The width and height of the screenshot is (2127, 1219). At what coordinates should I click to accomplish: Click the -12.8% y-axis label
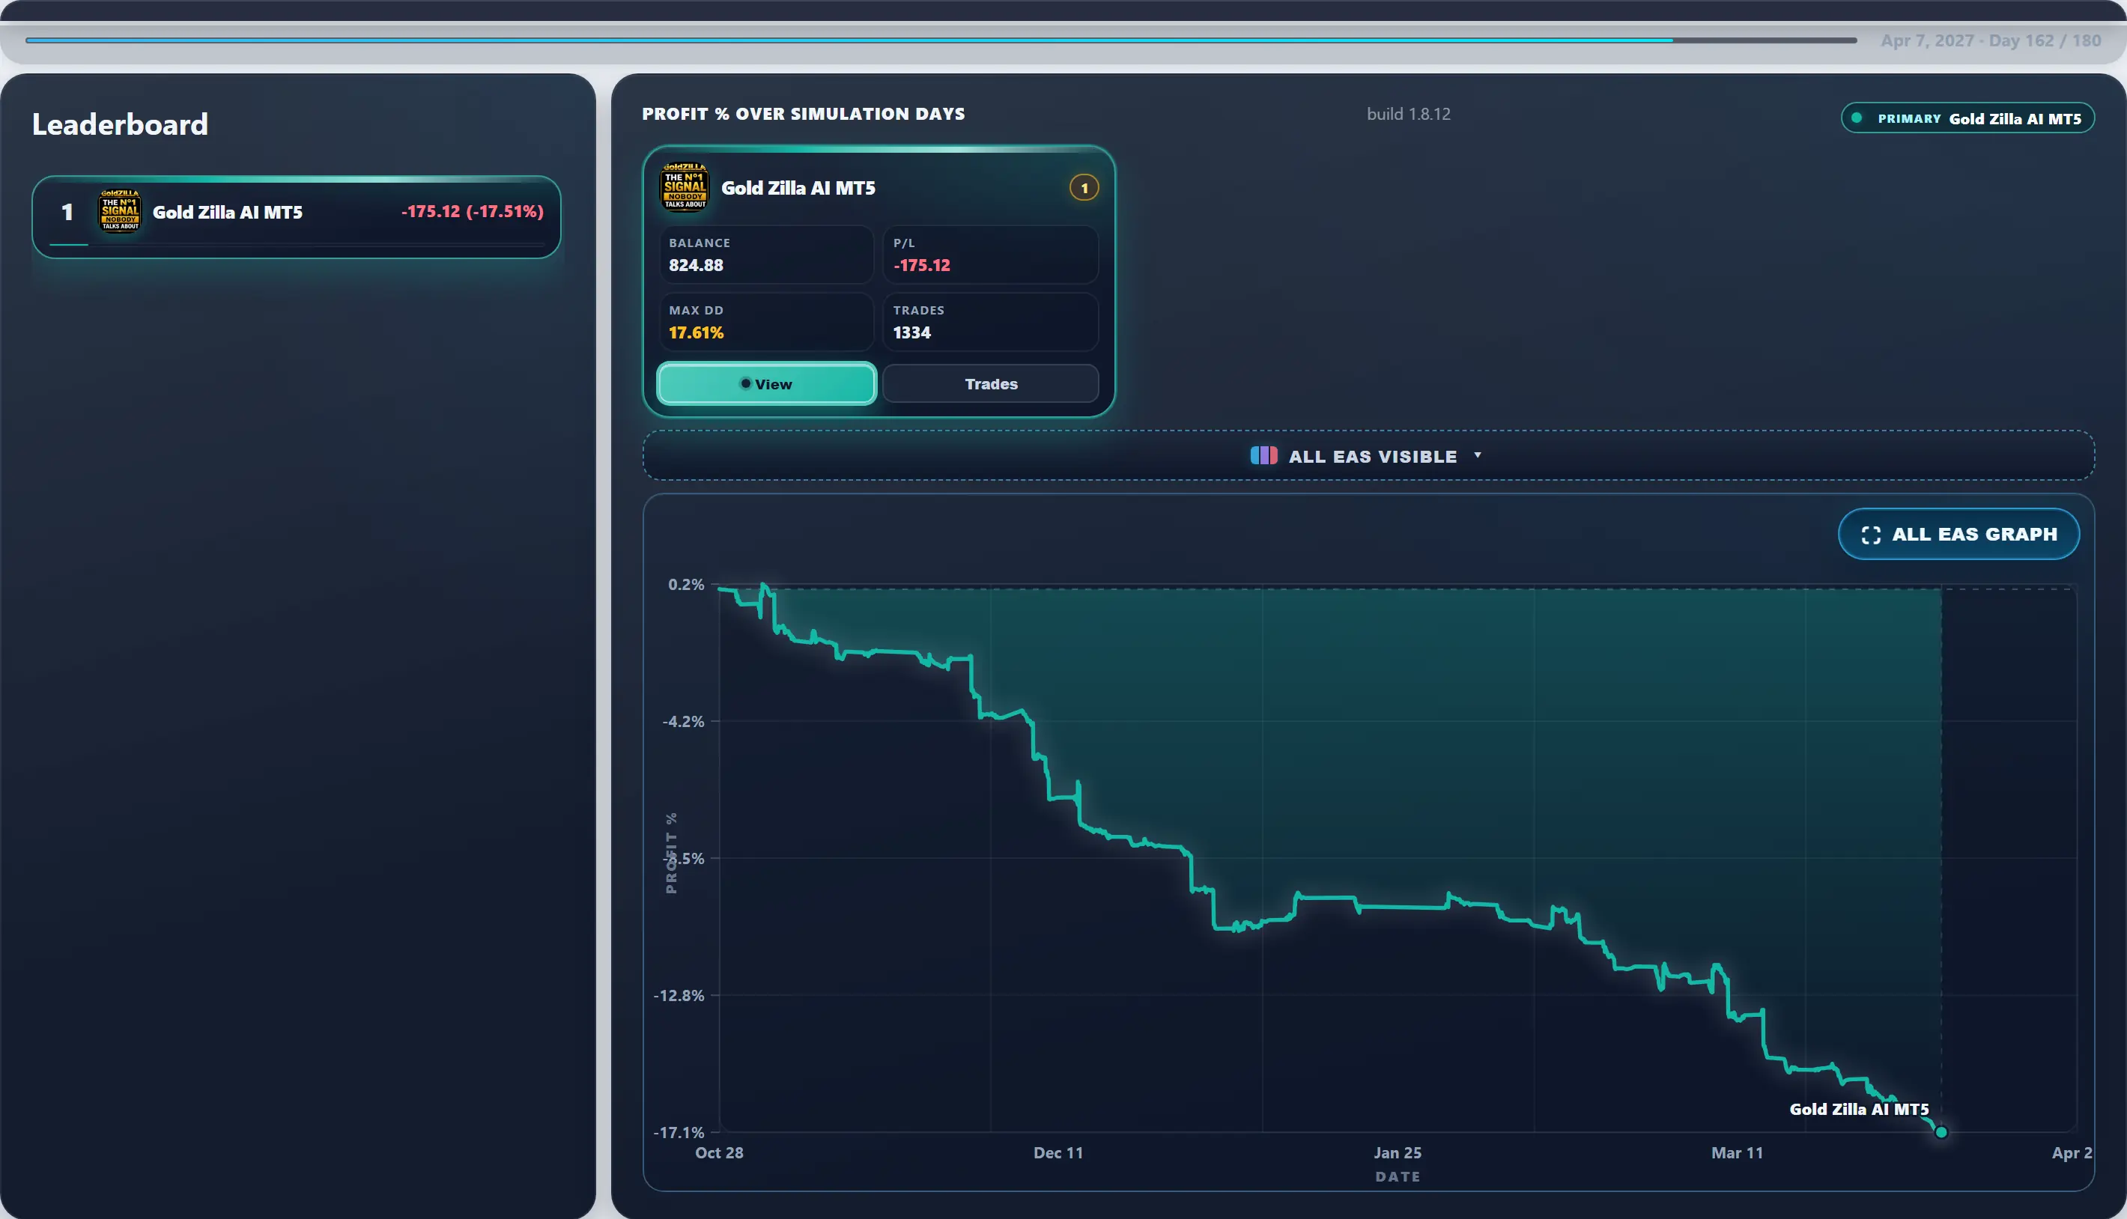(x=679, y=995)
